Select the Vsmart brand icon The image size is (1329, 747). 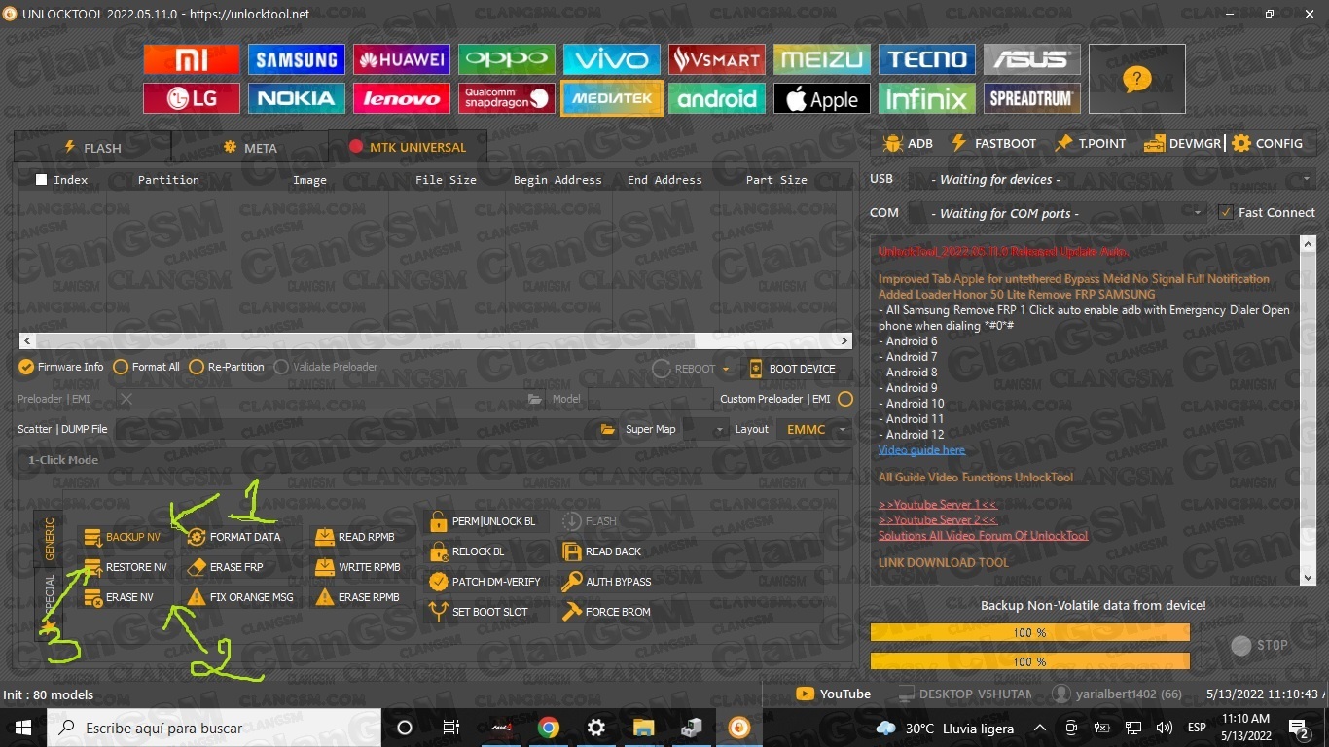click(717, 59)
